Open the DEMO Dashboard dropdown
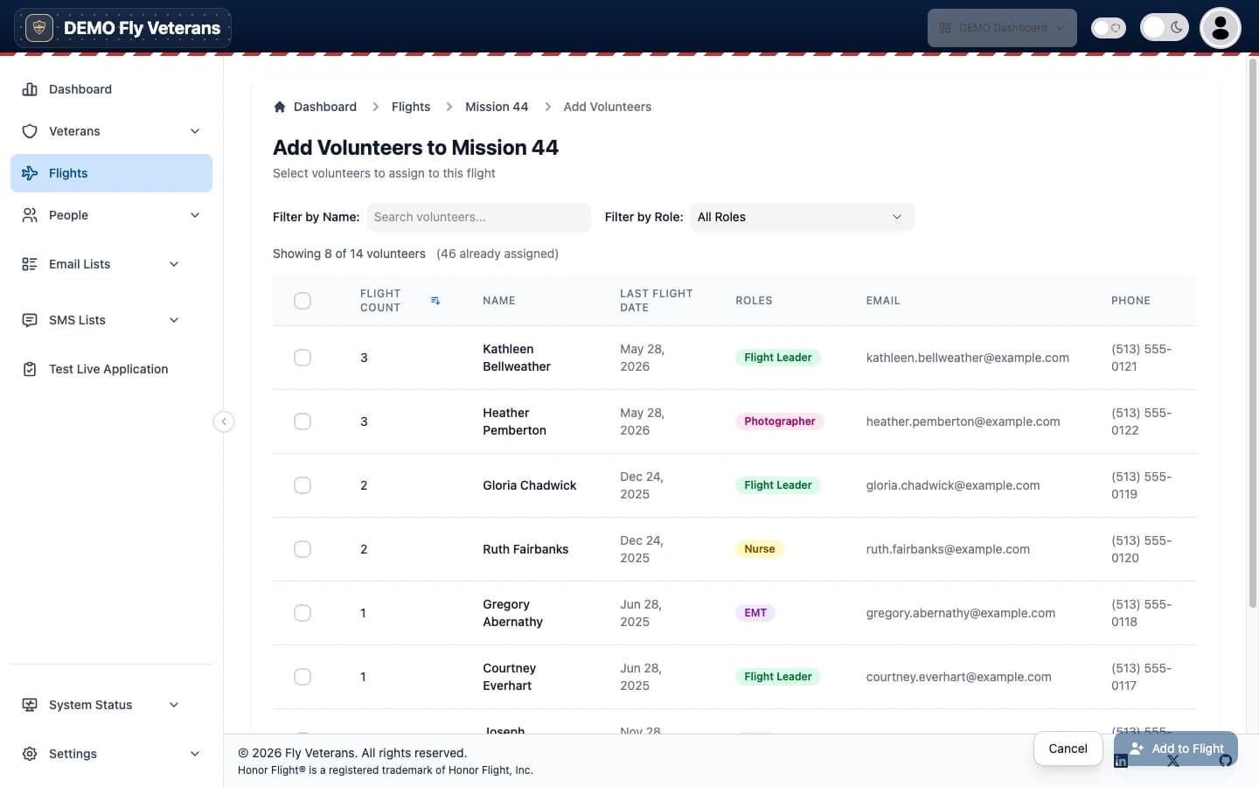 coord(1002,28)
